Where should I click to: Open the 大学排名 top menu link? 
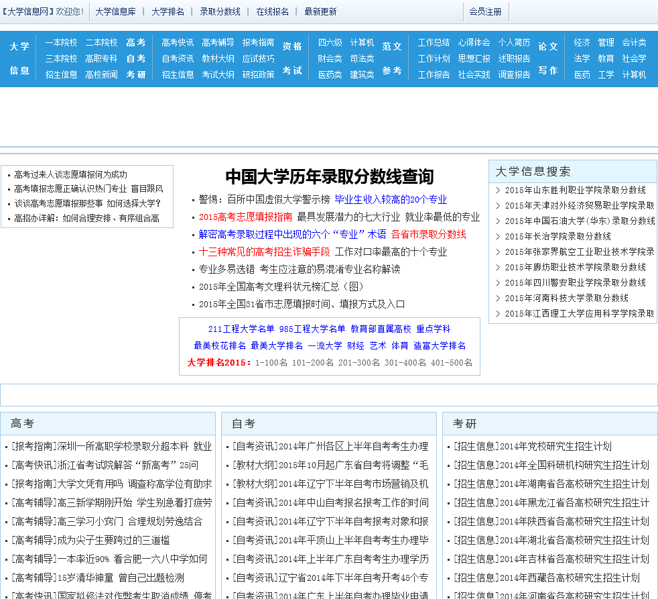168,12
